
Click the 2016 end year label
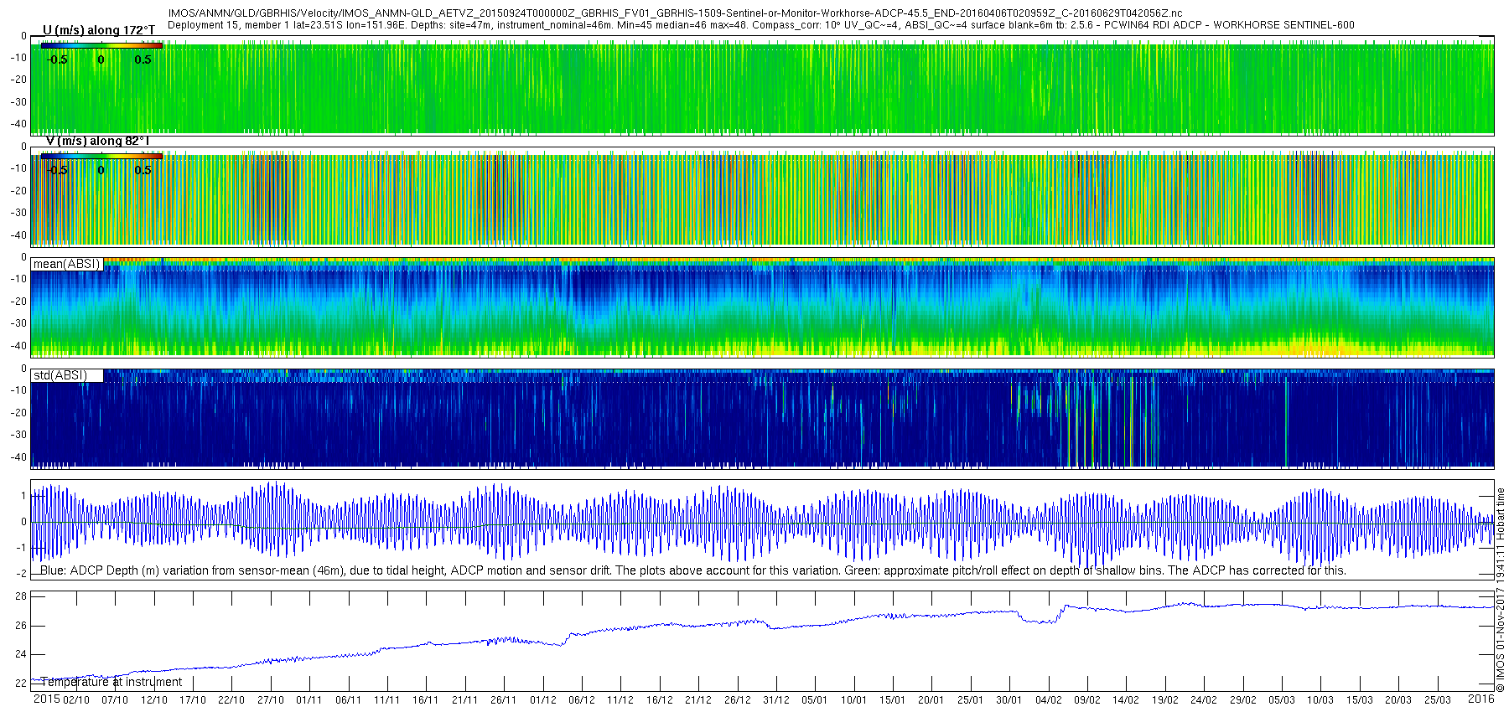(1480, 699)
